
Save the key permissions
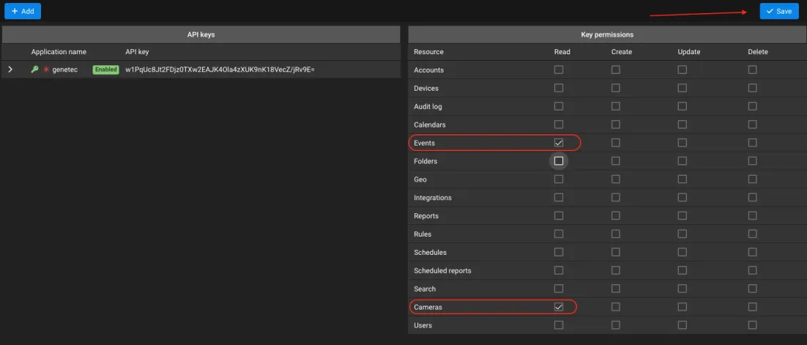tap(779, 11)
